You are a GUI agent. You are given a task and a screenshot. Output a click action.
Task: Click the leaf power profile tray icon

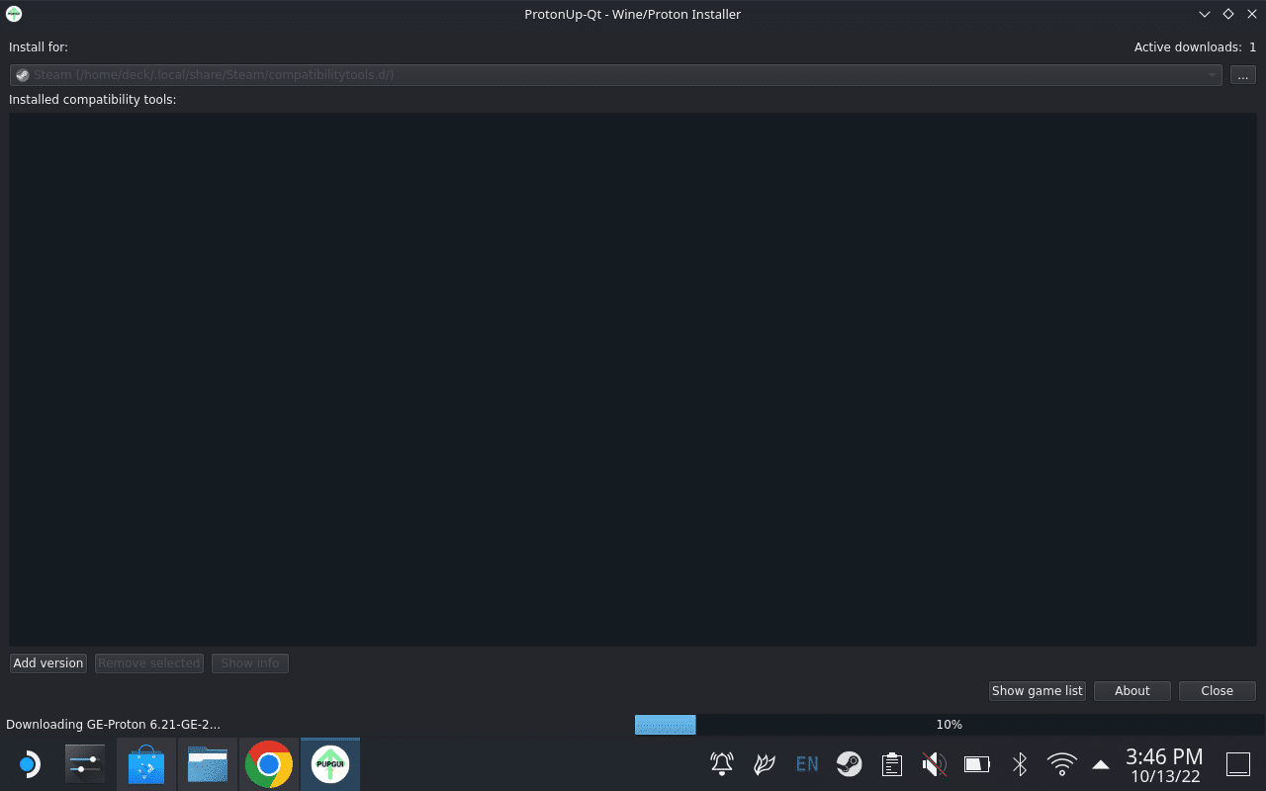point(765,764)
